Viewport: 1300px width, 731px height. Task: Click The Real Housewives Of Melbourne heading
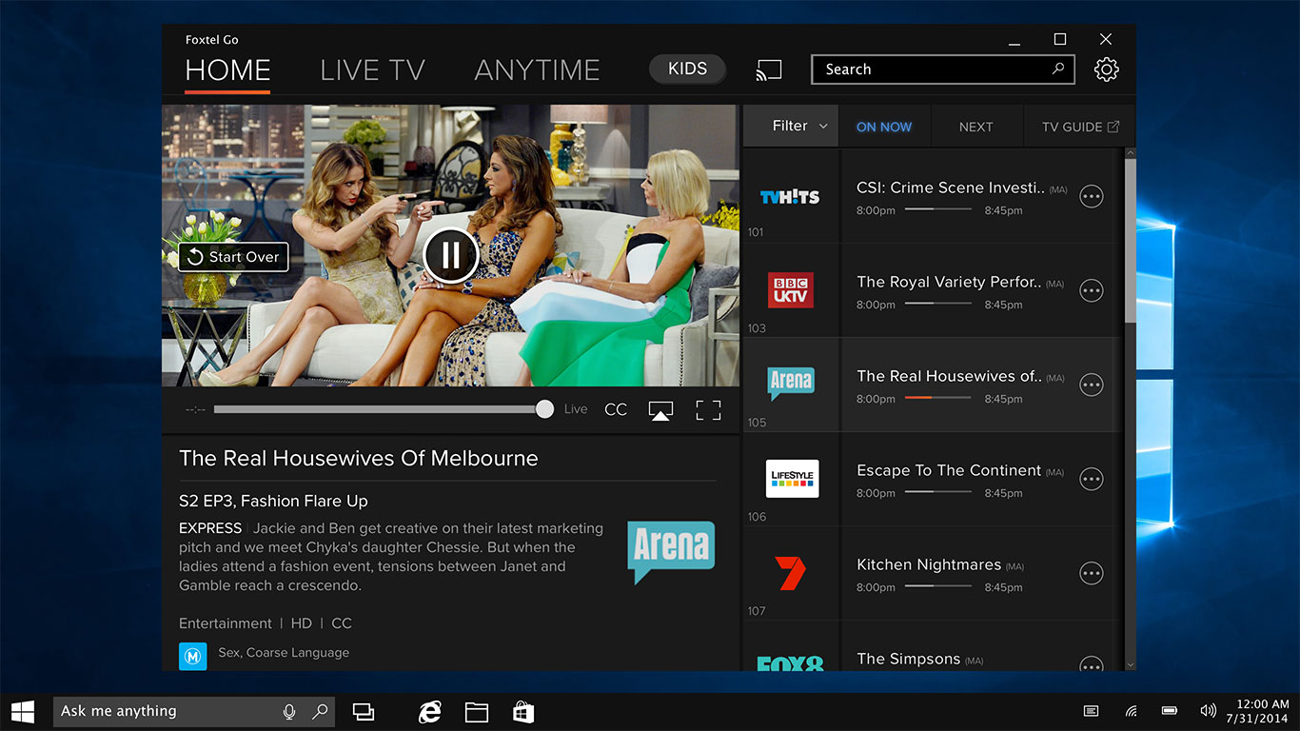point(359,459)
